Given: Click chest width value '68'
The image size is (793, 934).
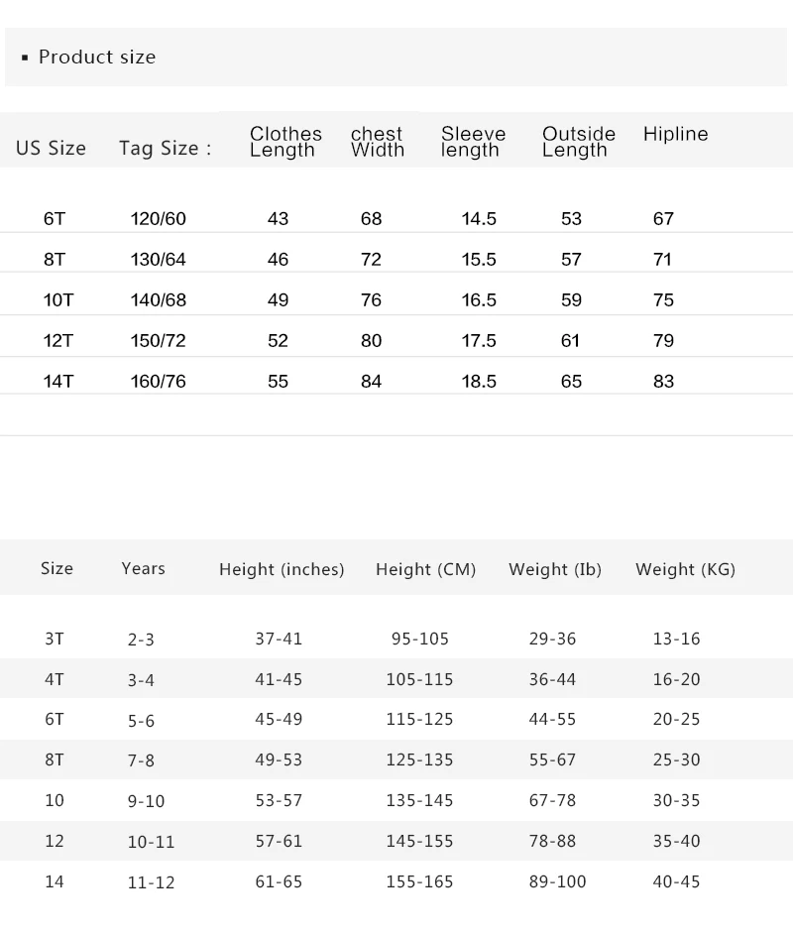Looking at the screenshot, I should (x=371, y=218).
